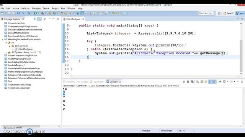Open the File menu
The width and height of the screenshot is (245, 137).
coord(2,8)
